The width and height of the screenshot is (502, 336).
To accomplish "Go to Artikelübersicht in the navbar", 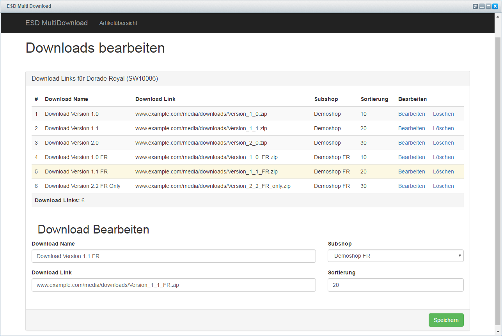I will [118, 23].
